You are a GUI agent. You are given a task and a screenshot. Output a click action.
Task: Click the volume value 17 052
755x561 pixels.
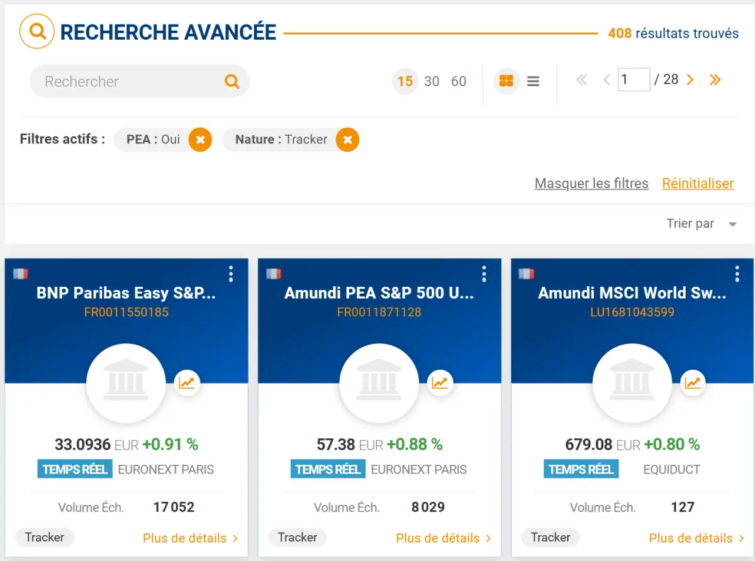(174, 507)
